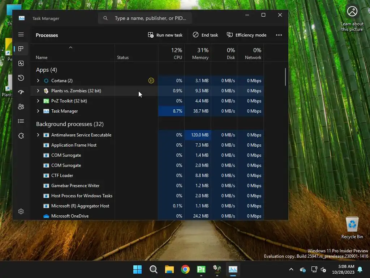Sort by the Status column header
The width and height of the screenshot is (370, 278).
coord(136,53)
